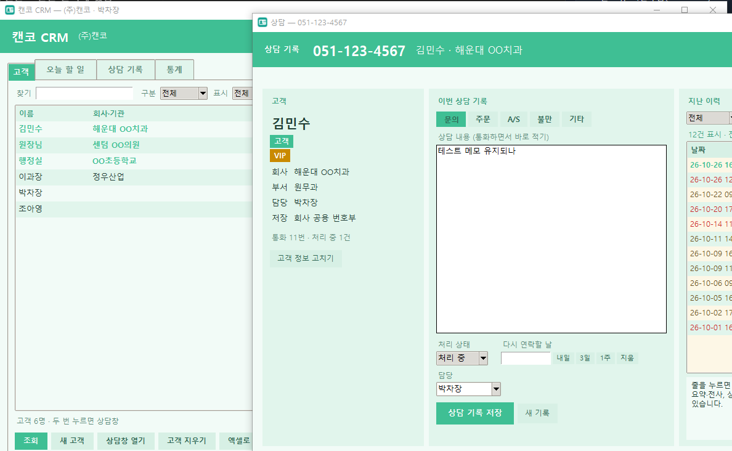
Task: Click the 조회 button
Action: (x=31, y=441)
